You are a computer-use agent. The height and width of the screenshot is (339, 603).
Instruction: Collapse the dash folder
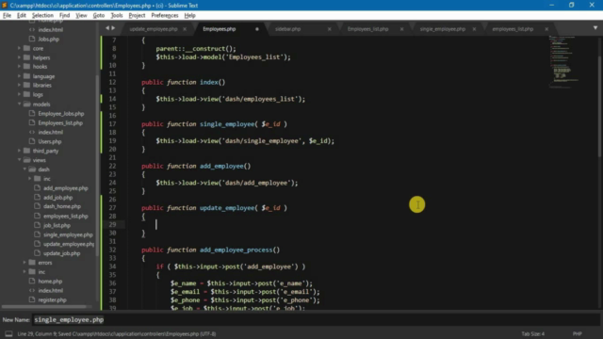(x=24, y=169)
